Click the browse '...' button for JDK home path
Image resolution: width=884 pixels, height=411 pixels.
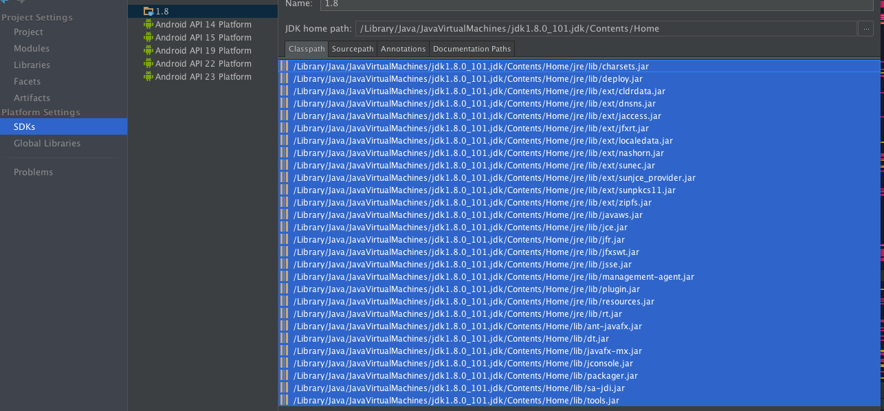865,29
